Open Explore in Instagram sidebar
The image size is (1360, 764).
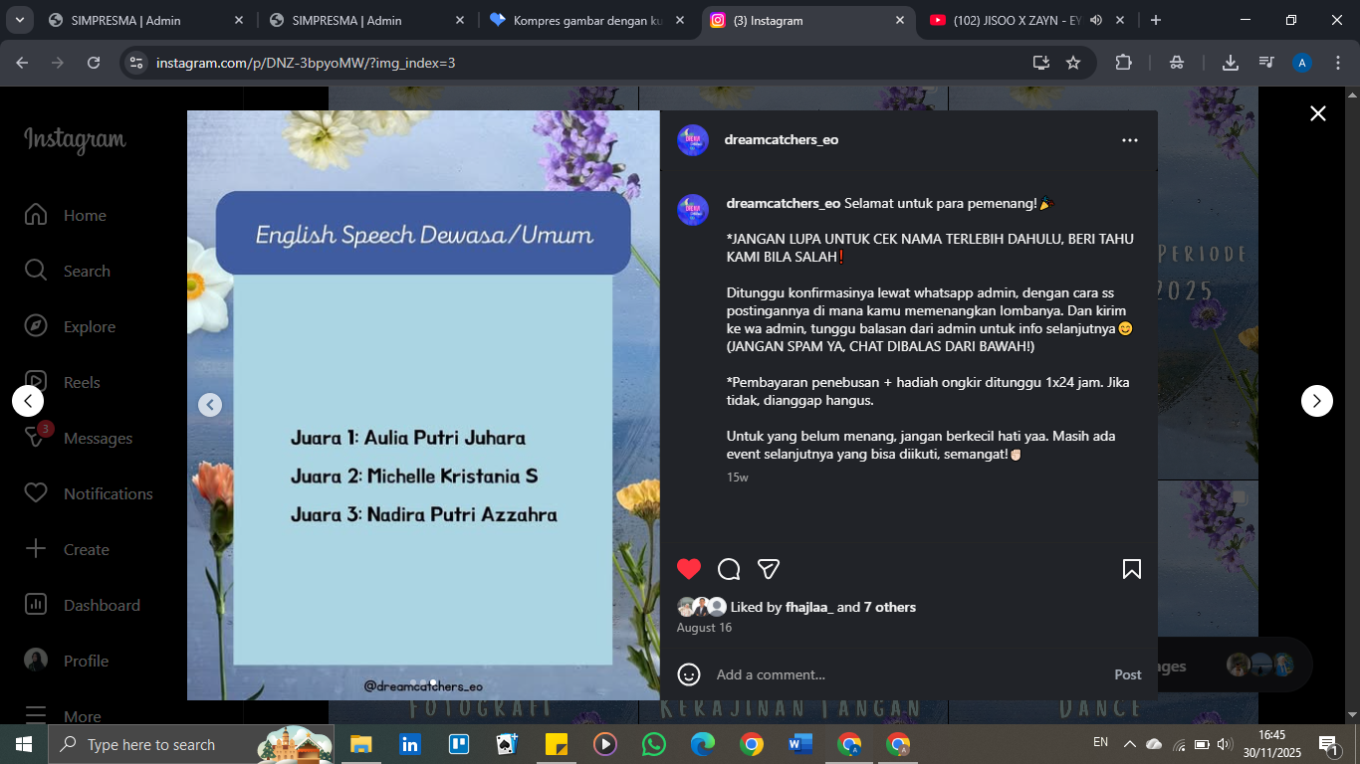coord(89,327)
